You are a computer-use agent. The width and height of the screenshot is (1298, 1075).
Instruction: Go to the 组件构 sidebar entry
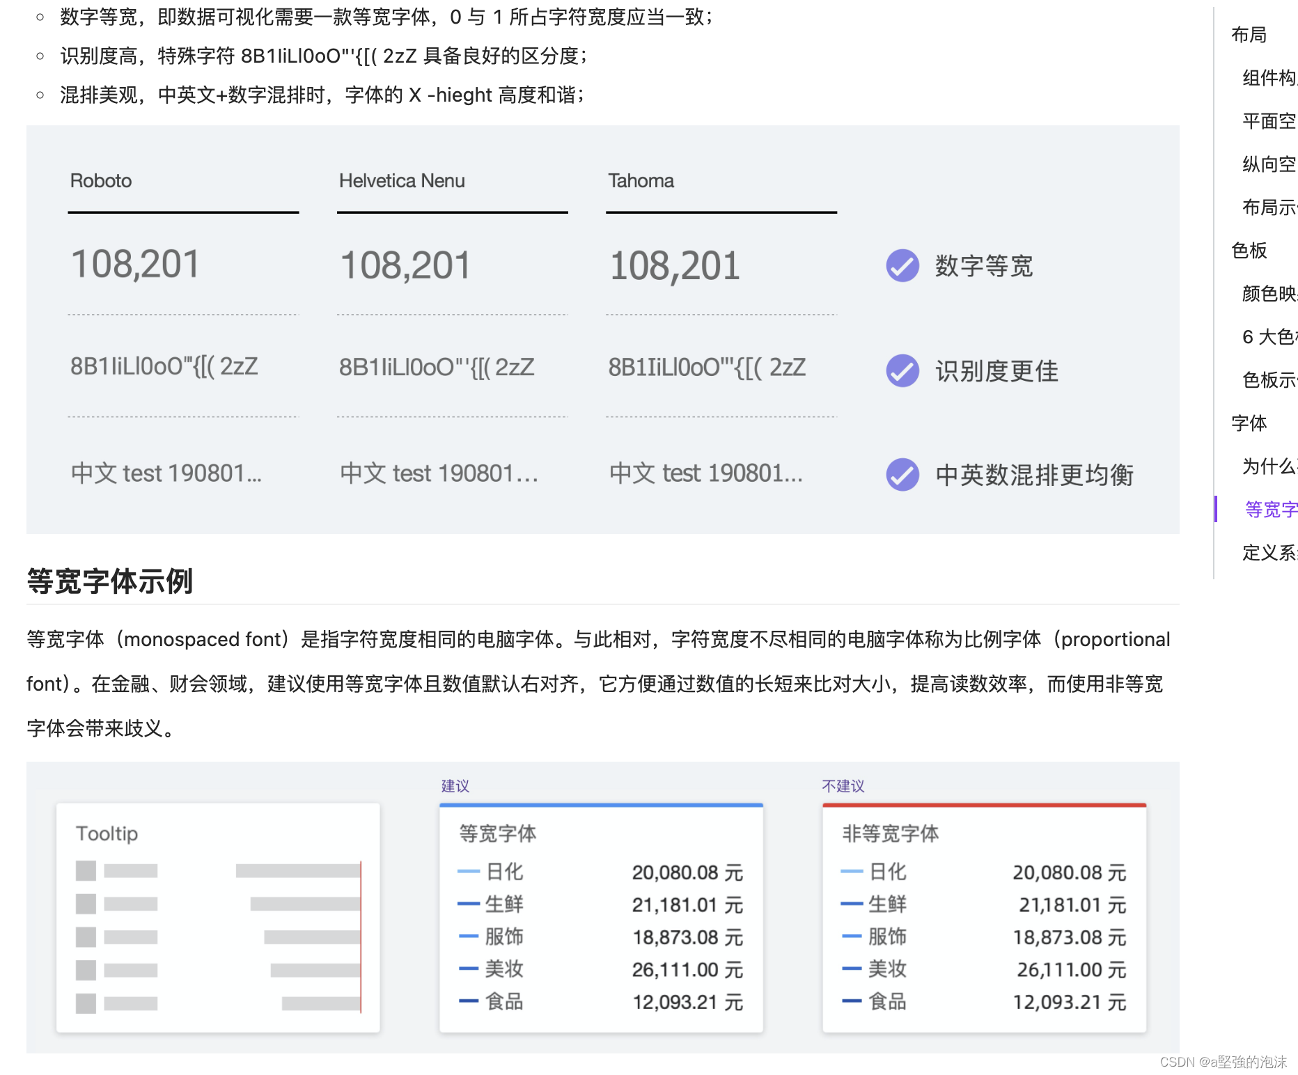(x=1269, y=78)
